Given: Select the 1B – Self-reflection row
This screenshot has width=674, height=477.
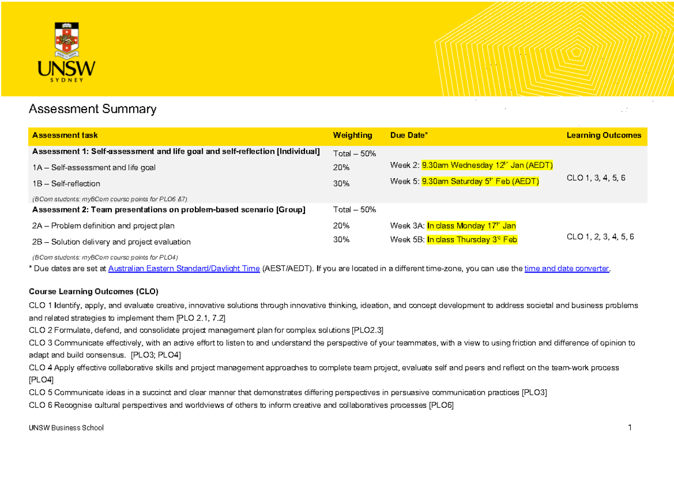Looking at the screenshot, I should pos(66,184).
